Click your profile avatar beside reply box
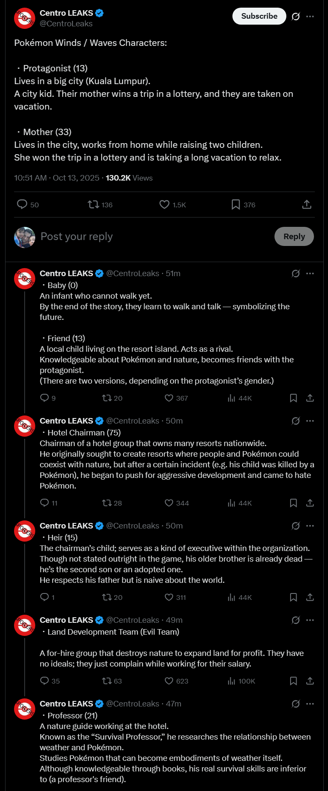Image resolution: width=328 pixels, height=791 pixels. click(x=25, y=237)
